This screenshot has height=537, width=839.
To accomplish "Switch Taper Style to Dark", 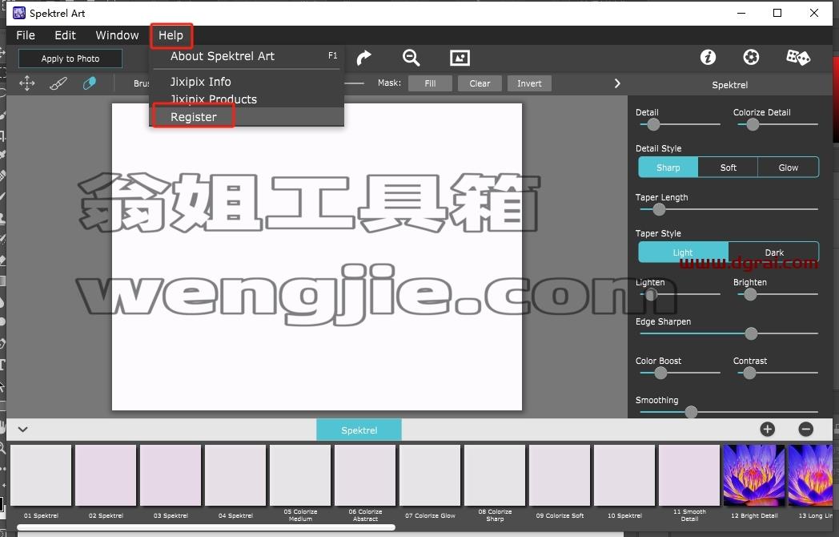I will click(773, 252).
